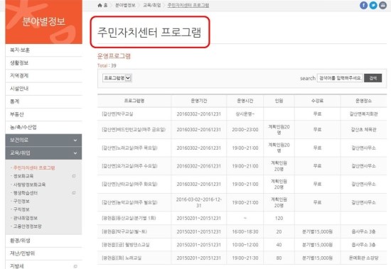The width and height of the screenshot is (391, 269).
Task: Open 고용안정정보망 submenu item
Action: tap(28, 226)
